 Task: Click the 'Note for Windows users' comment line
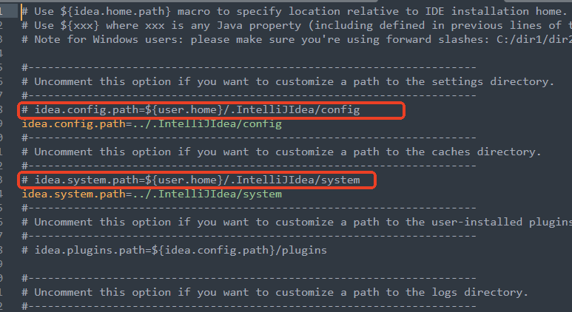(297, 39)
